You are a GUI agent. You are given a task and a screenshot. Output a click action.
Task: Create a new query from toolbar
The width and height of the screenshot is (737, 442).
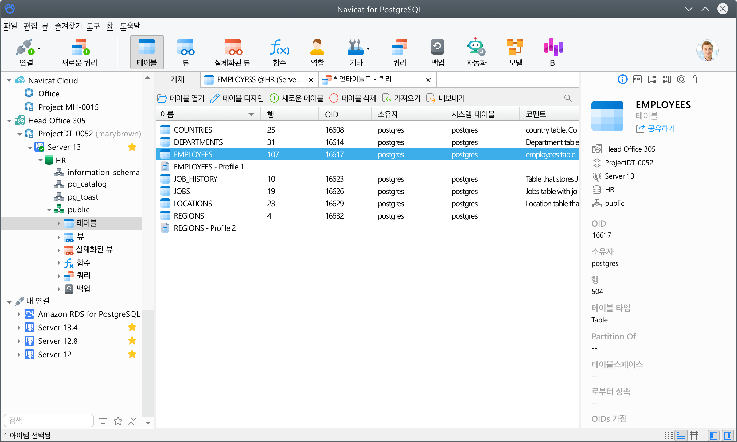(80, 52)
